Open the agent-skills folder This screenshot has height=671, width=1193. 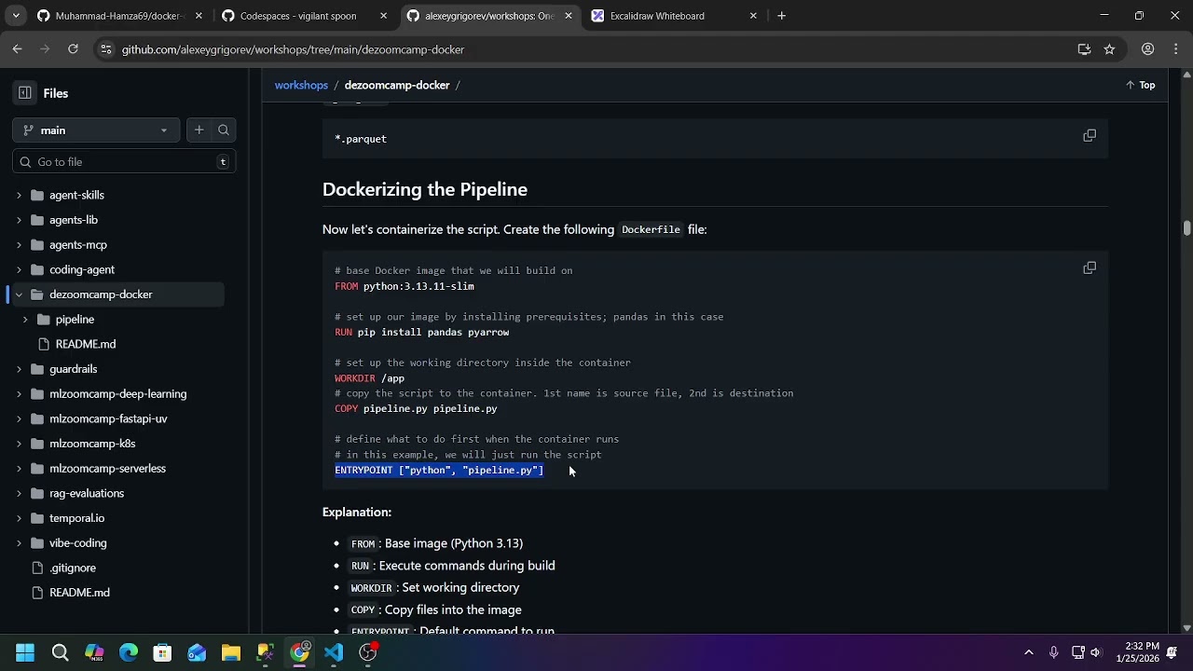[x=76, y=196]
